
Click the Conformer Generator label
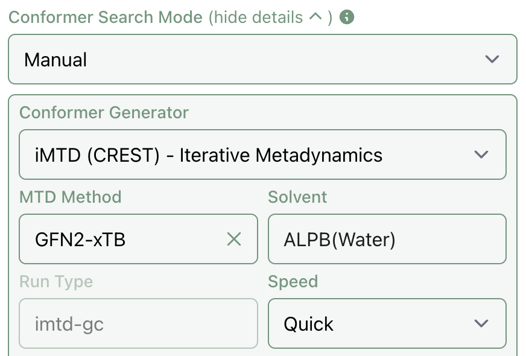[x=104, y=112]
